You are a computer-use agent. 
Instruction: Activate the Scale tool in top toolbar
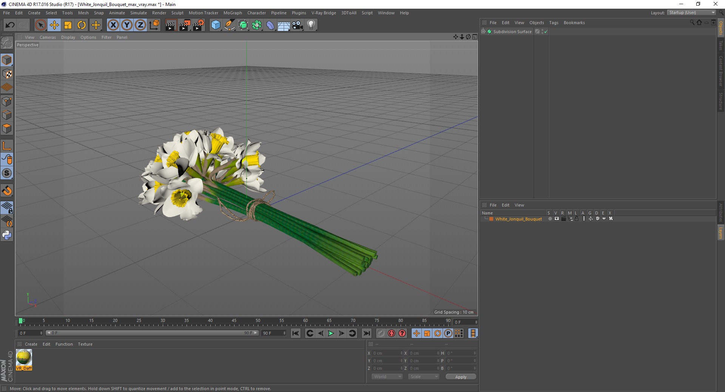pyautogui.click(x=68, y=25)
